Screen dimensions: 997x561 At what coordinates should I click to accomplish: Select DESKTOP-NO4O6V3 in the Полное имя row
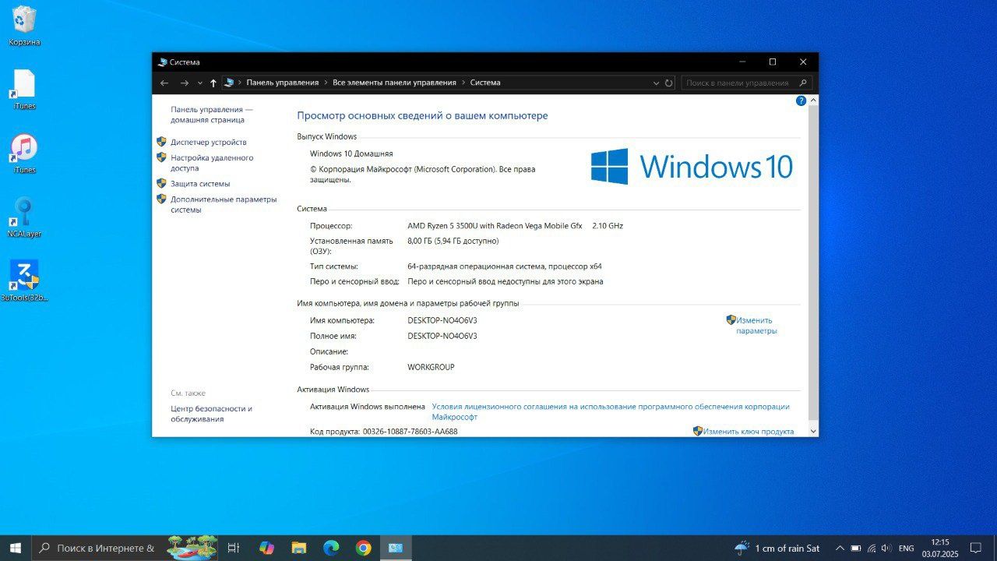tap(442, 337)
